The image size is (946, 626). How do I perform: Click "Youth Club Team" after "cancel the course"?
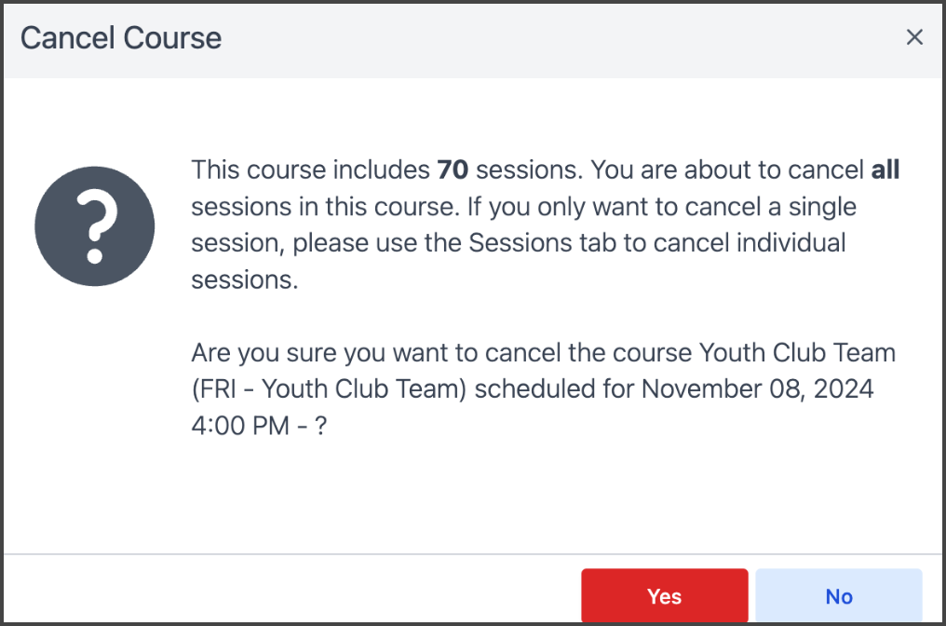(797, 353)
